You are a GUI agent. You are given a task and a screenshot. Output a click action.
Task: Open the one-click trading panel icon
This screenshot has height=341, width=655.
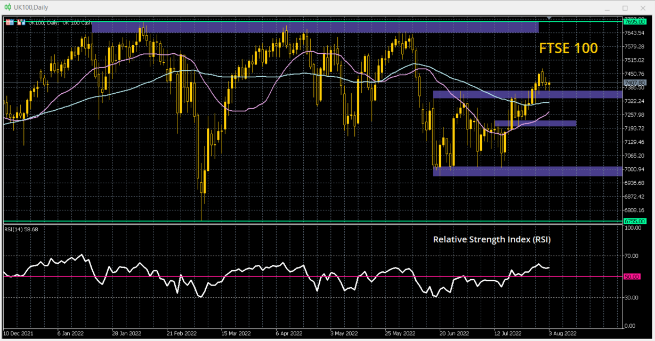(x=10, y=22)
